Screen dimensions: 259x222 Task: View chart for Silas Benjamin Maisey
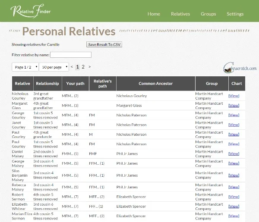click(234, 175)
